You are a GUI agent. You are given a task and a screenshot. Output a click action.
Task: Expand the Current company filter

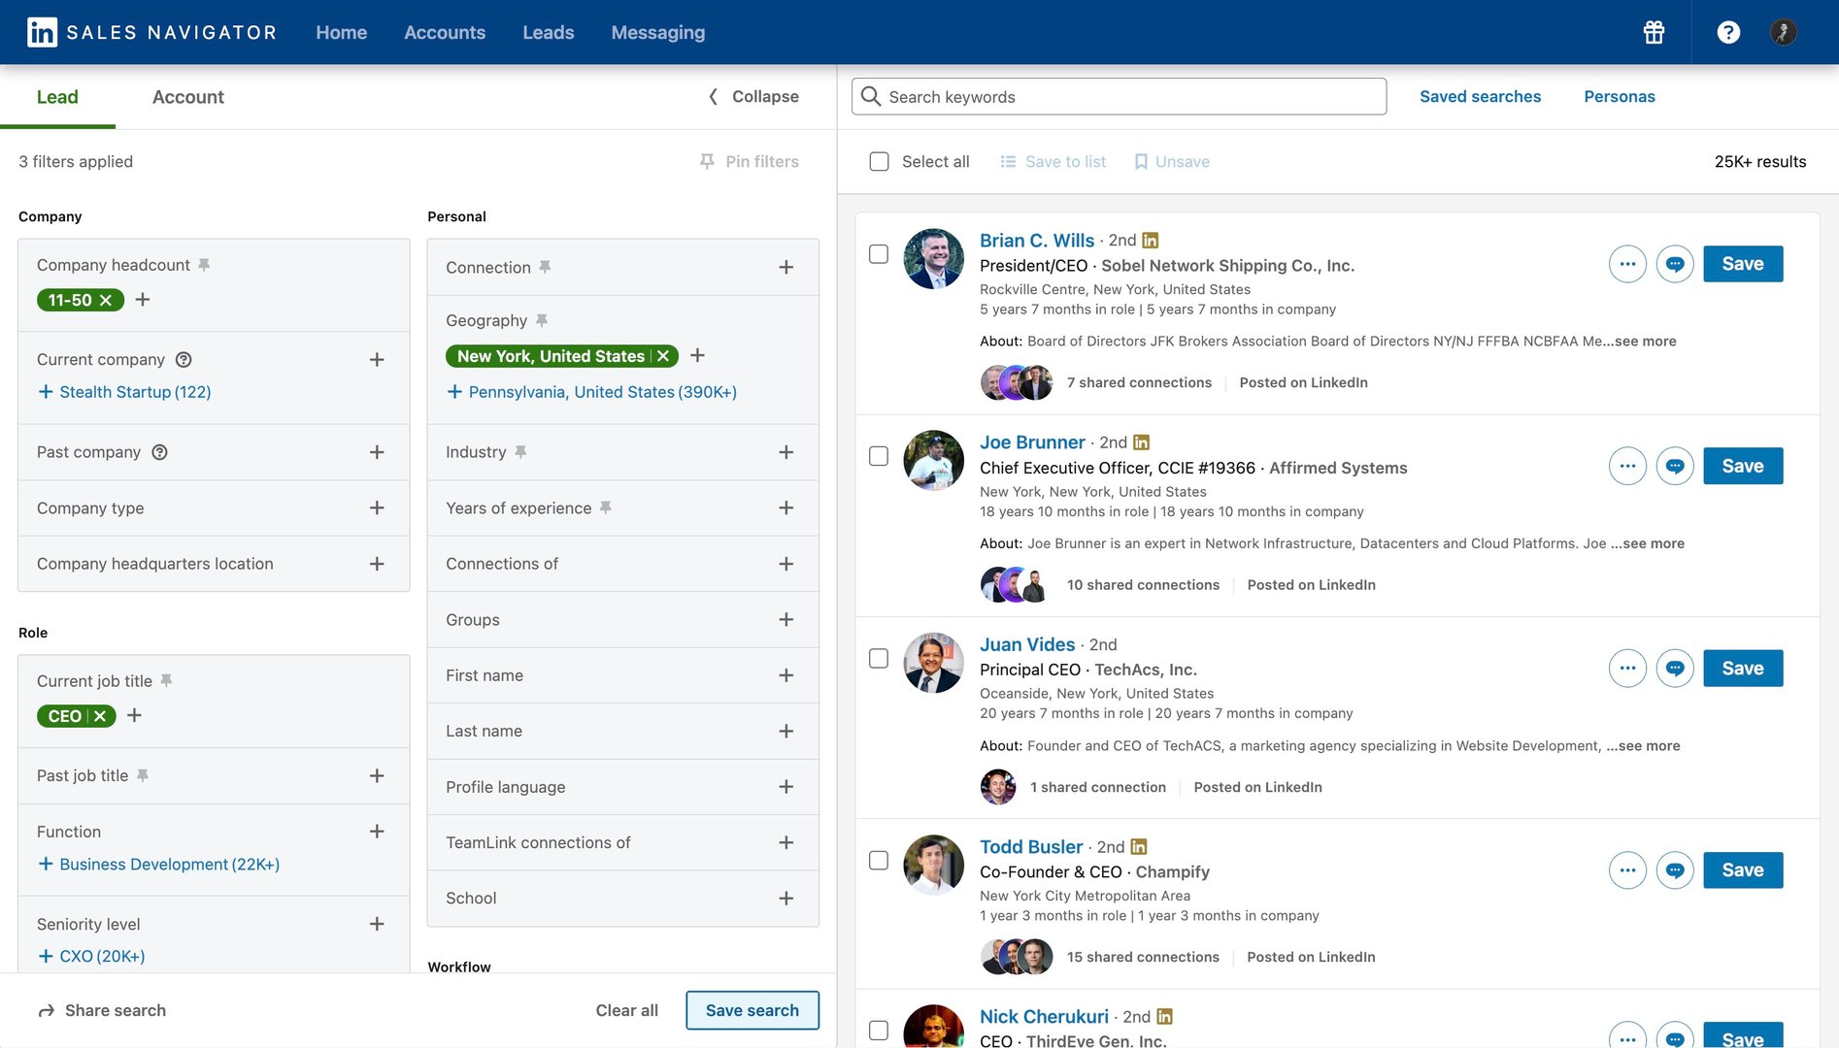(377, 360)
